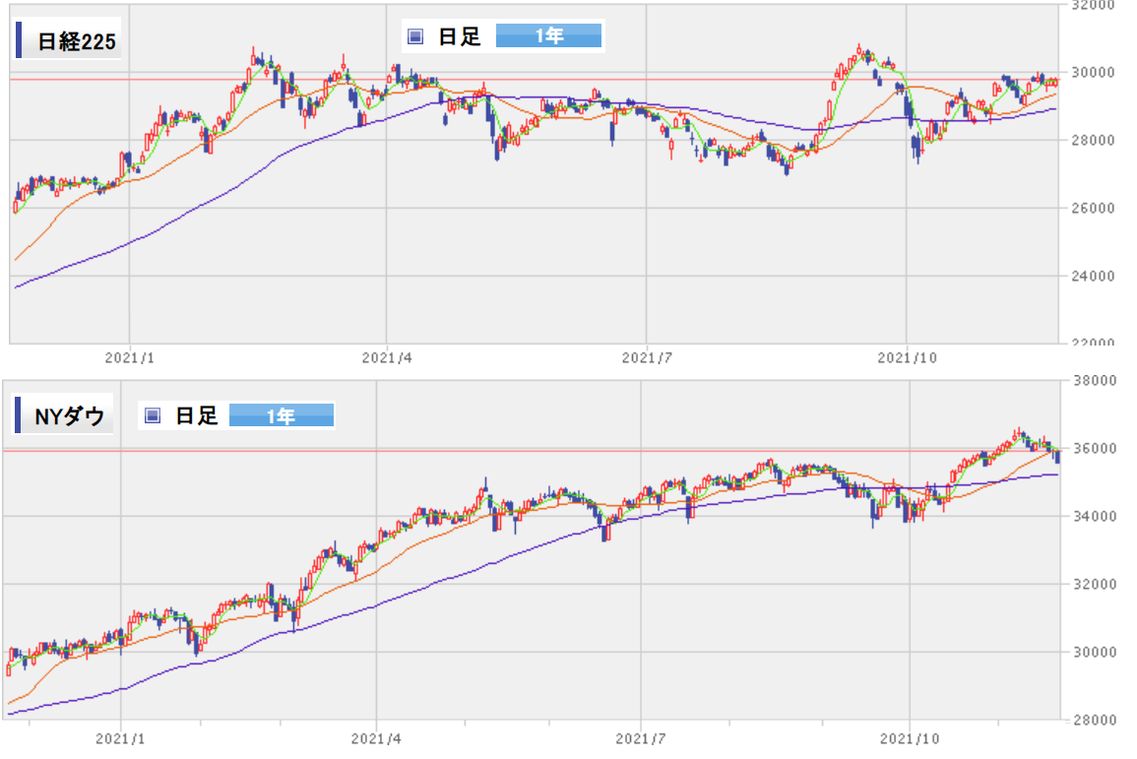The image size is (1137, 759).
Task: Click the 日足 icon in Nikkei 225 chart
Action: tap(415, 36)
